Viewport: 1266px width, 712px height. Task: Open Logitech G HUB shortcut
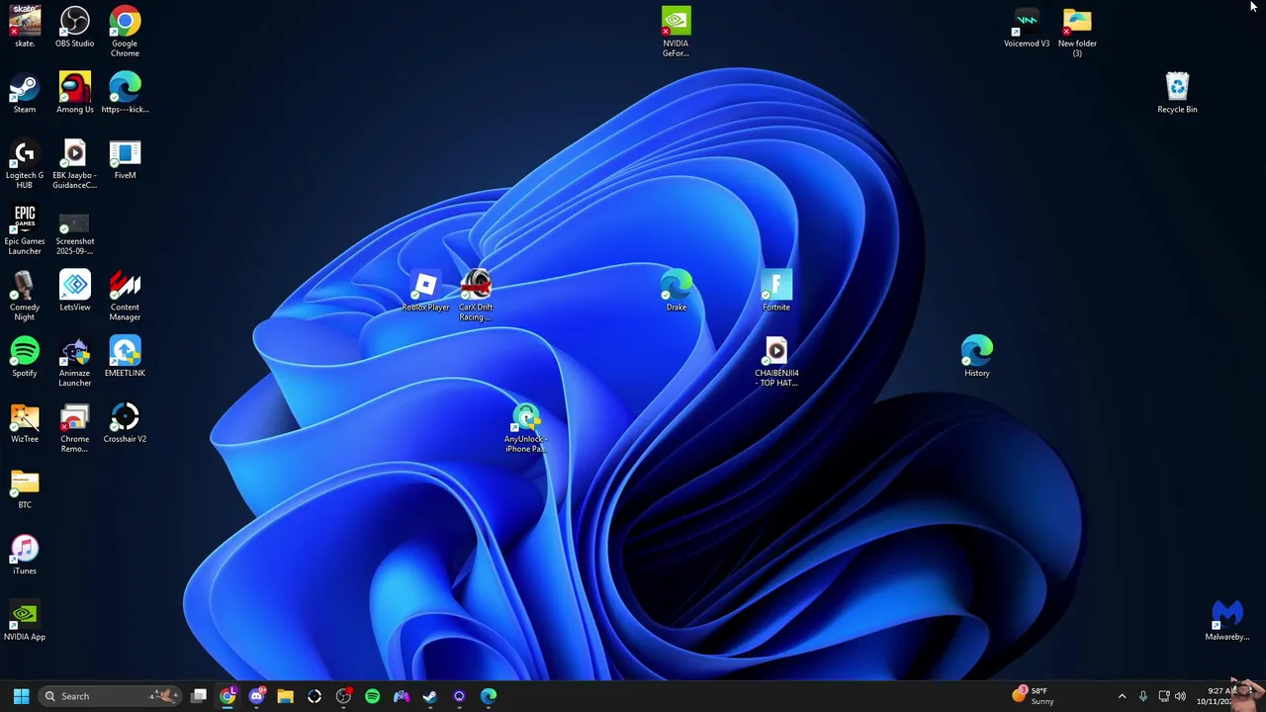pos(25,164)
